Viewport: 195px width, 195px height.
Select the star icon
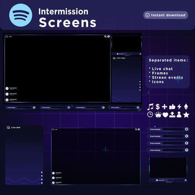click(186, 115)
